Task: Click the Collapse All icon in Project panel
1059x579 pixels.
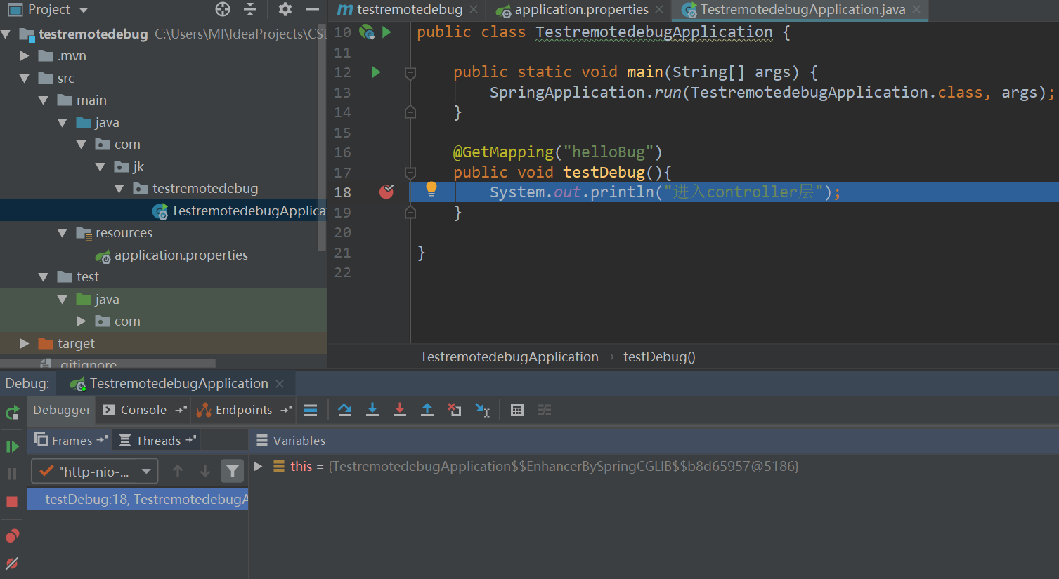Action: point(250,9)
